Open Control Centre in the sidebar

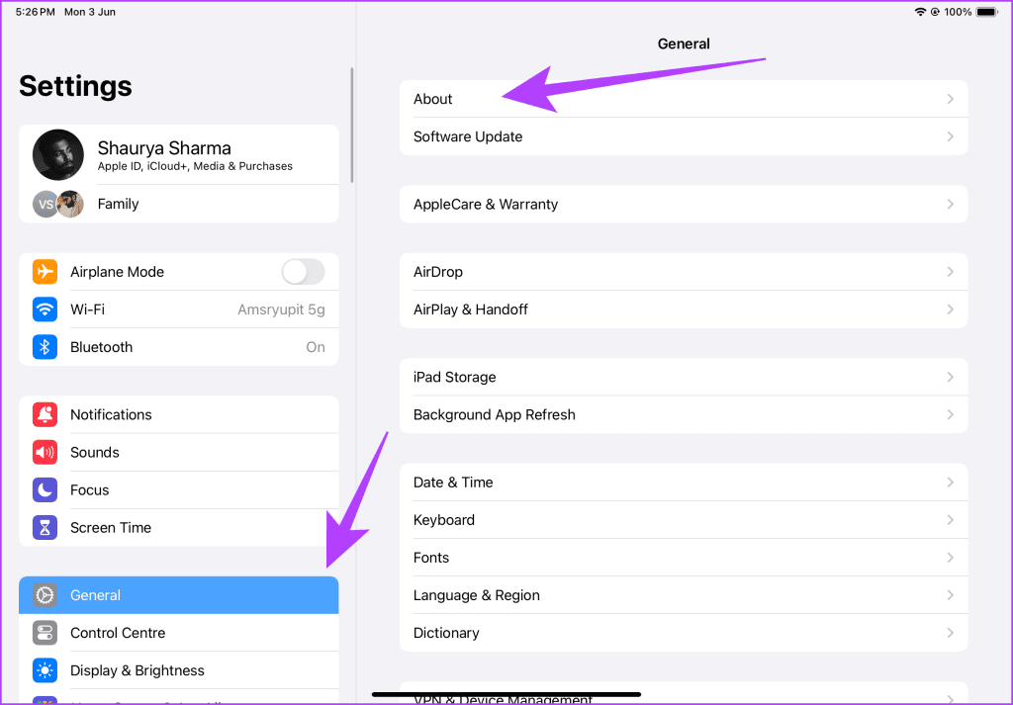click(x=178, y=633)
